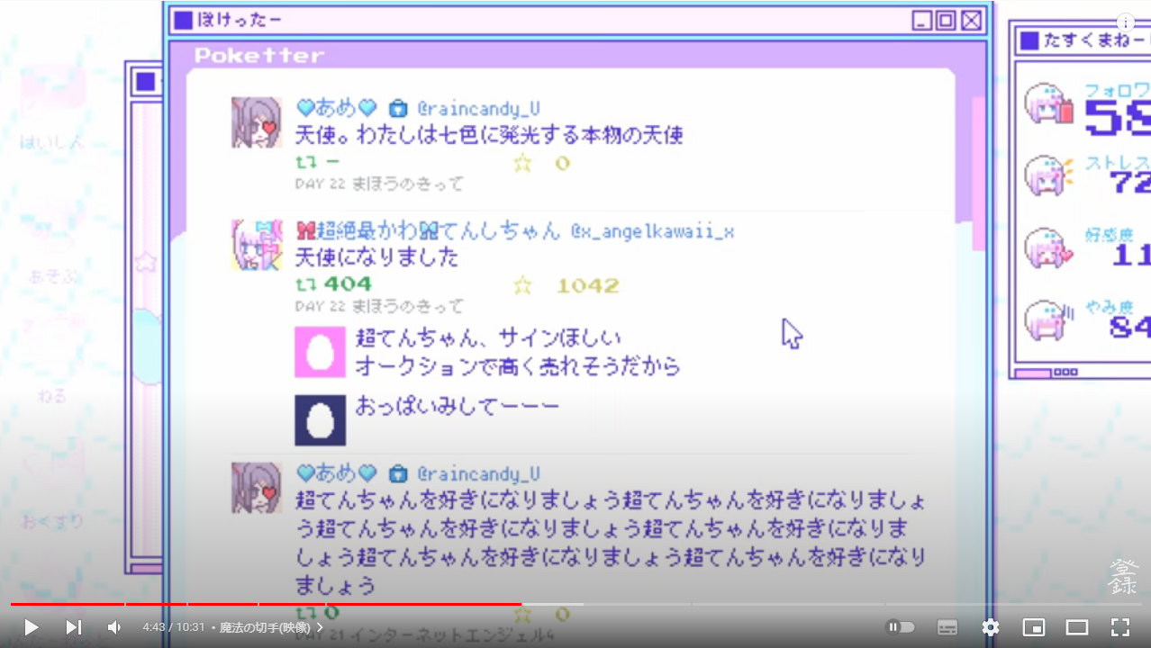Click the follower count icon in たすくまねー
The height and width of the screenshot is (648, 1151).
1049,103
